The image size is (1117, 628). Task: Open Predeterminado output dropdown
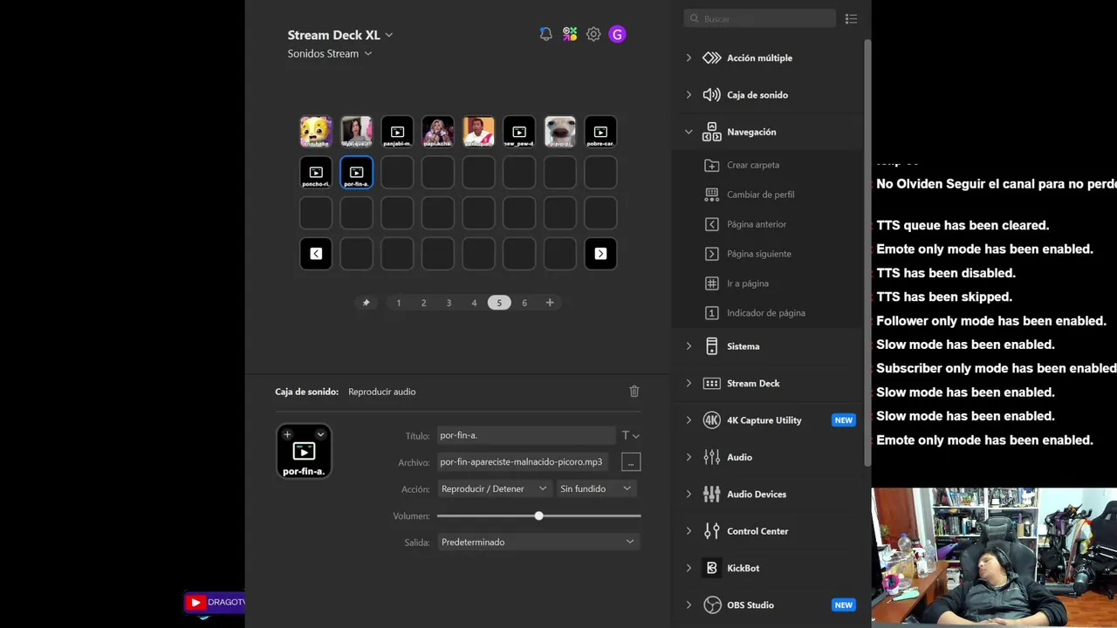coord(538,542)
